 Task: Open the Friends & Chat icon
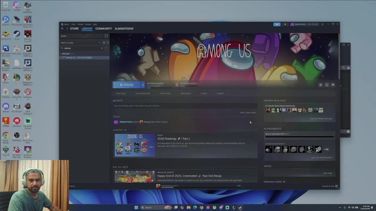[337, 186]
